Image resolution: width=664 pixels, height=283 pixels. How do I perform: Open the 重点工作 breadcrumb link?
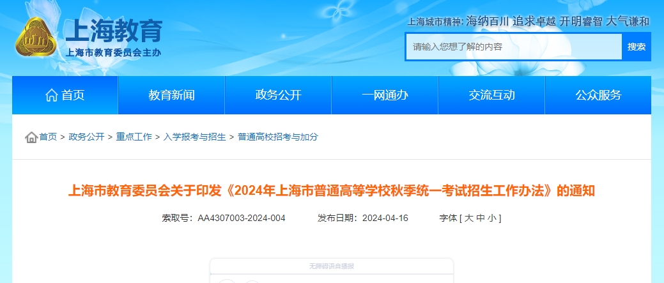coord(134,137)
